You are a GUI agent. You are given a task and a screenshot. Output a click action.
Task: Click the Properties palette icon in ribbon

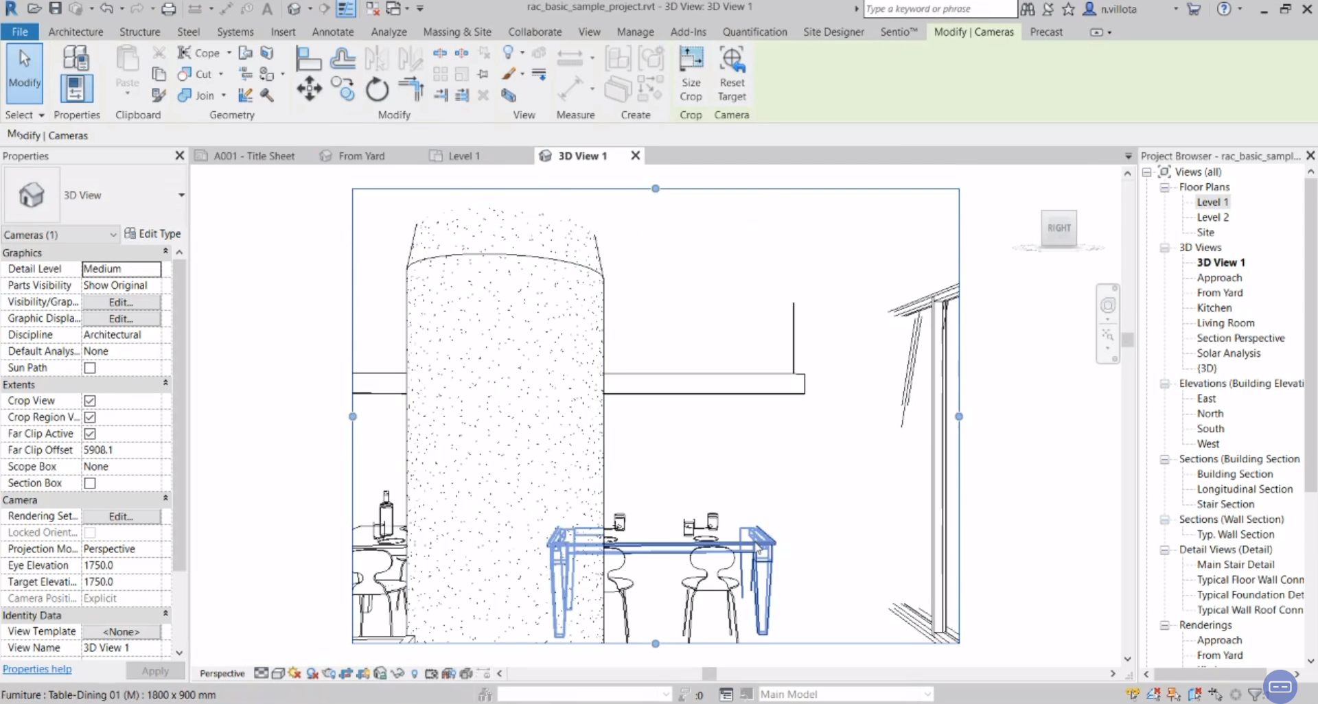coord(76,89)
